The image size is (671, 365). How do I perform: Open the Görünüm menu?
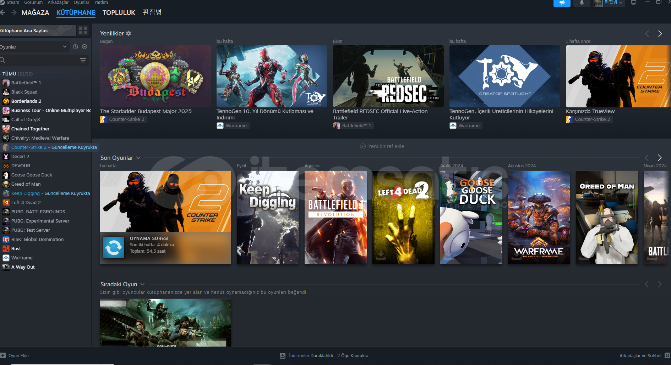coord(33,2)
